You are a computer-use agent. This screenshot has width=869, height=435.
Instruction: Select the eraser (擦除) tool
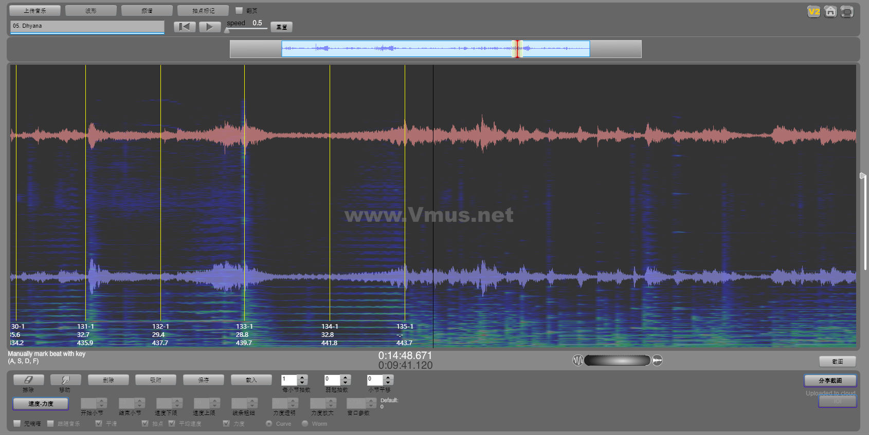coord(28,380)
